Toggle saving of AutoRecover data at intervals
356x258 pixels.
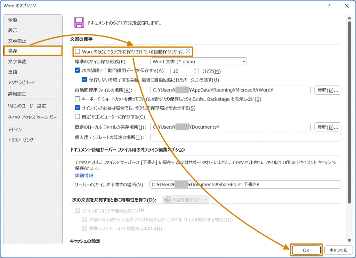[x=78, y=70]
